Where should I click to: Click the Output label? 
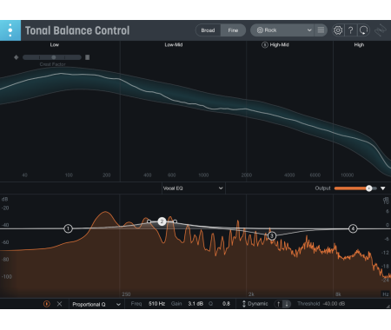(322, 188)
